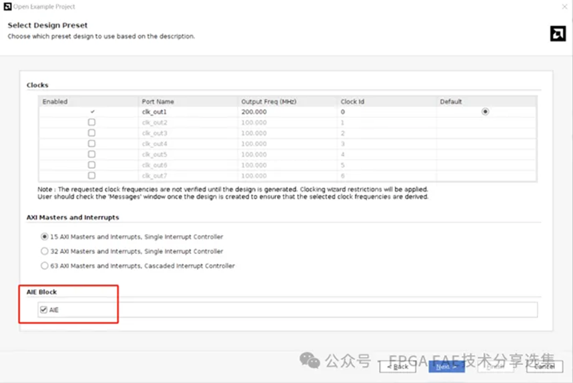The height and width of the screenshot is (383, 573).
Task: Enable the clk_out2 clock checkbox
Action: coord(91,122)
